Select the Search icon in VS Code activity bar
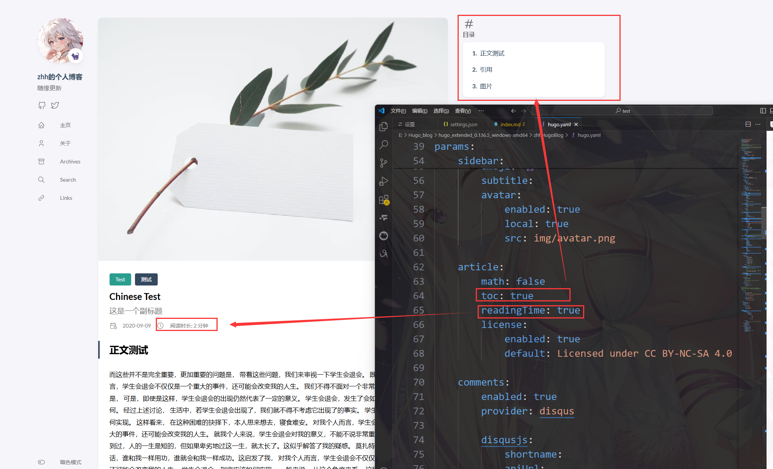773x469 pixels. (384, 144)
